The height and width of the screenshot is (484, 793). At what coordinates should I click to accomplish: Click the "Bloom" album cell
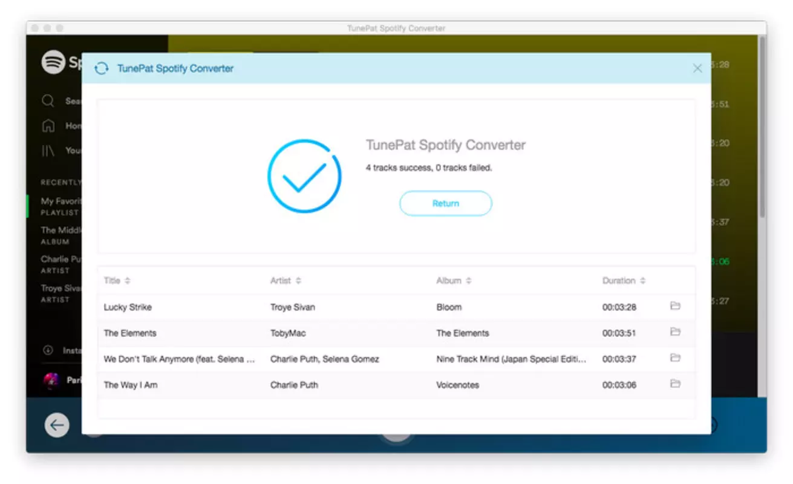point(449,307)
